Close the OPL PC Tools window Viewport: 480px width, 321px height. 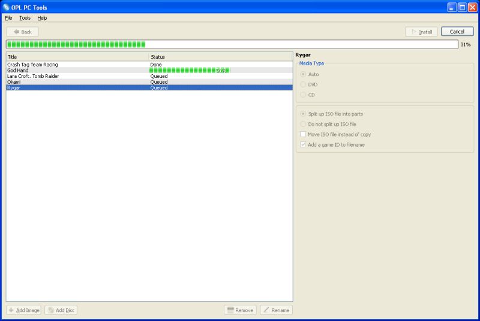(x=473, y=7)
